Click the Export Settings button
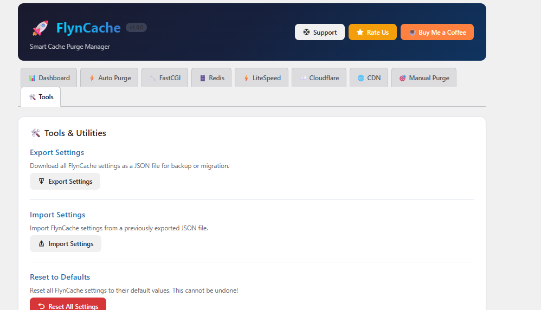The height and width of the screenshot is (310, 541). 65,182
